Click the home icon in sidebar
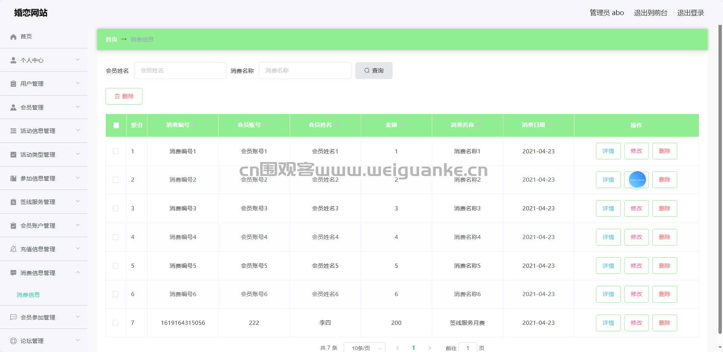 pyautogui.click(x=13, y=37)
